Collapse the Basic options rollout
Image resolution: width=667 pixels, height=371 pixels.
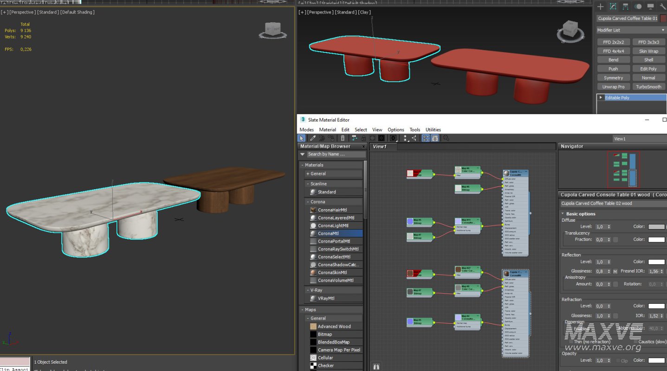[580, 214]
